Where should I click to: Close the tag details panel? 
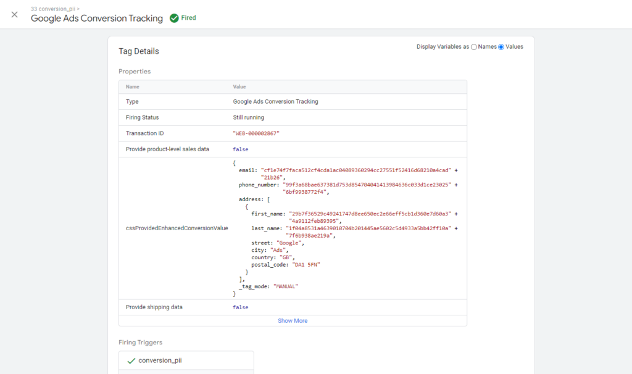15,15
